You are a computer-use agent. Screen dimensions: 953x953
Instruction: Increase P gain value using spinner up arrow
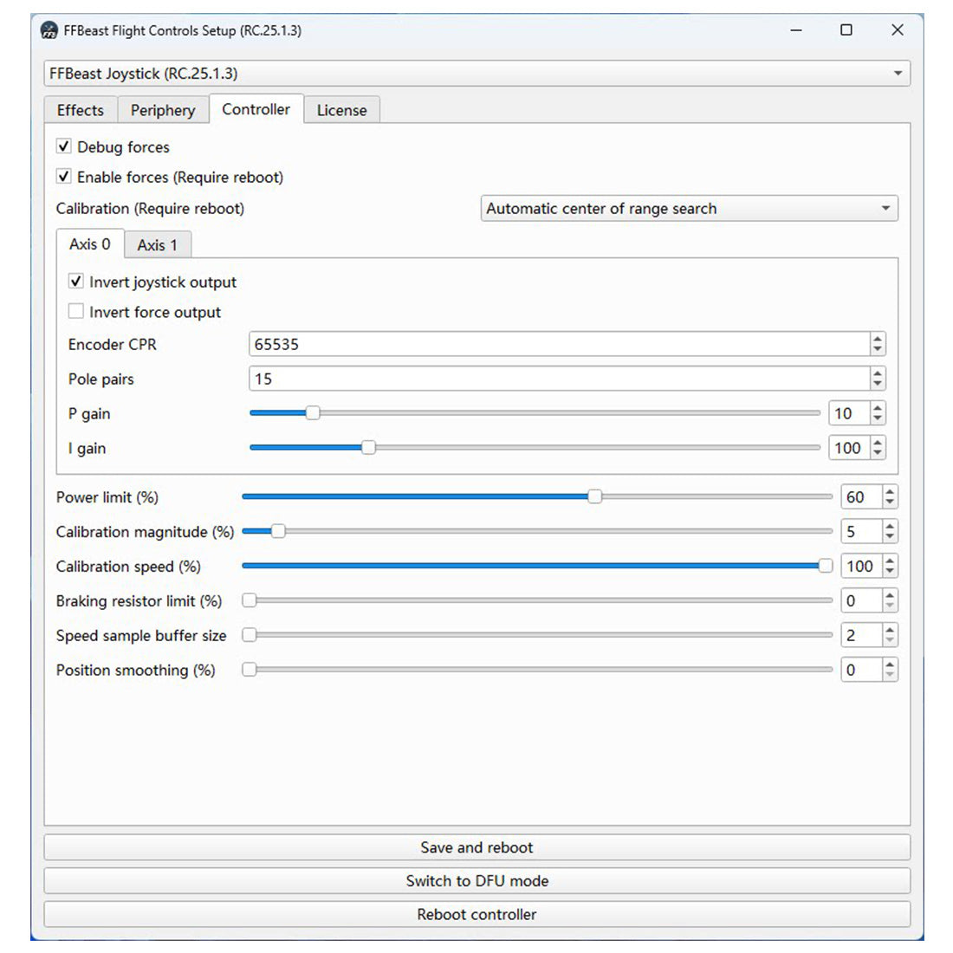878,409
